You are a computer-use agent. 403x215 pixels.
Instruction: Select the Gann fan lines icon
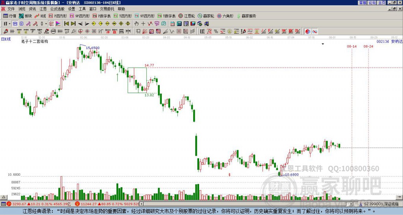tap(145, 31)
